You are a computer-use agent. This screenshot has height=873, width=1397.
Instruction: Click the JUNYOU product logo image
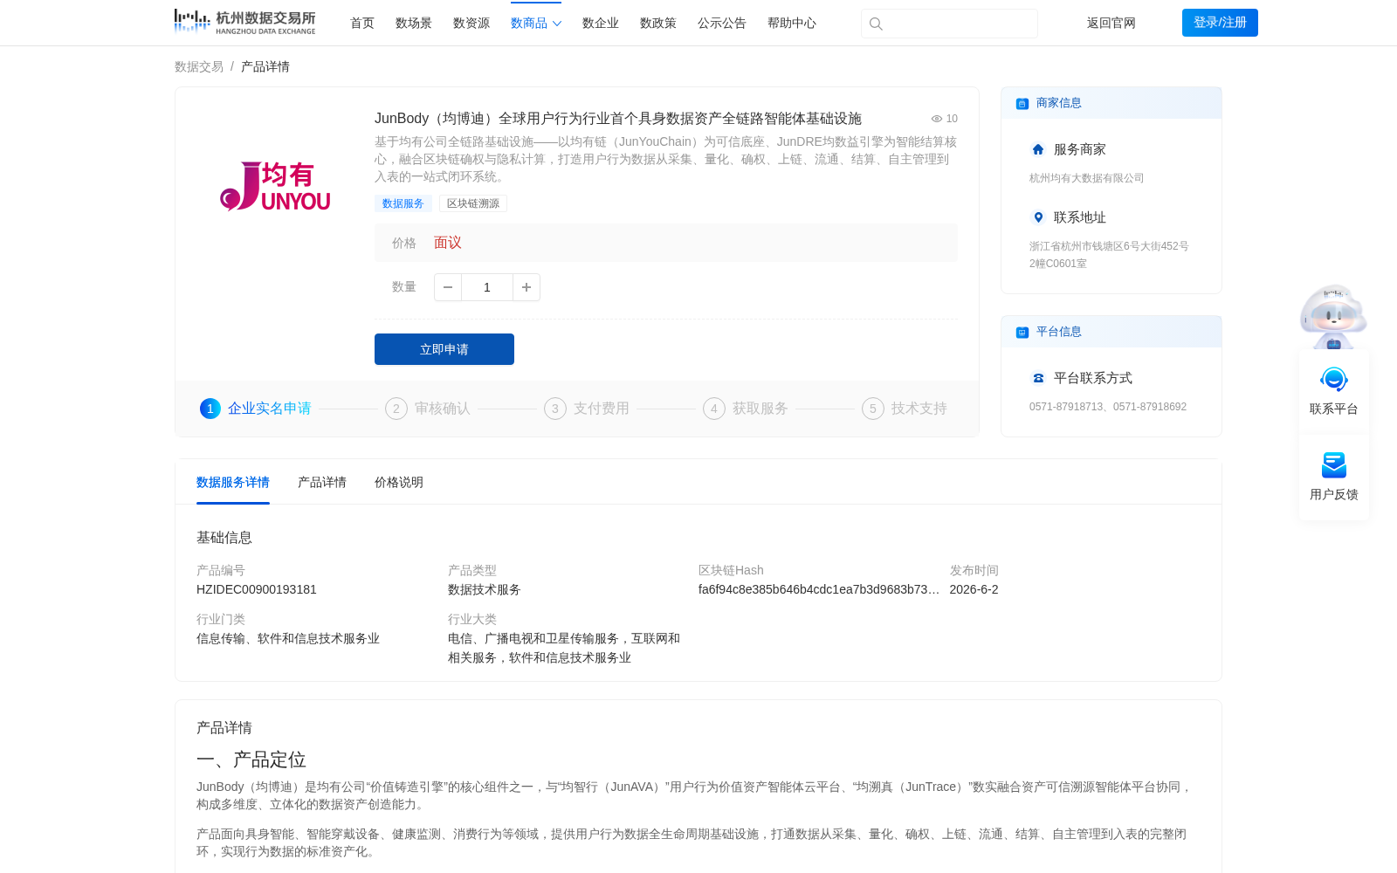[275, 186]
